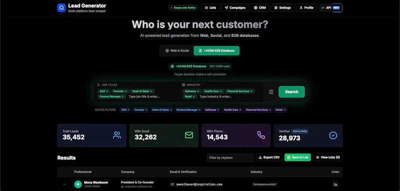Switch to the Web & Social tab
Viewport: 400px width, 191px height.
tap(177, 50)
